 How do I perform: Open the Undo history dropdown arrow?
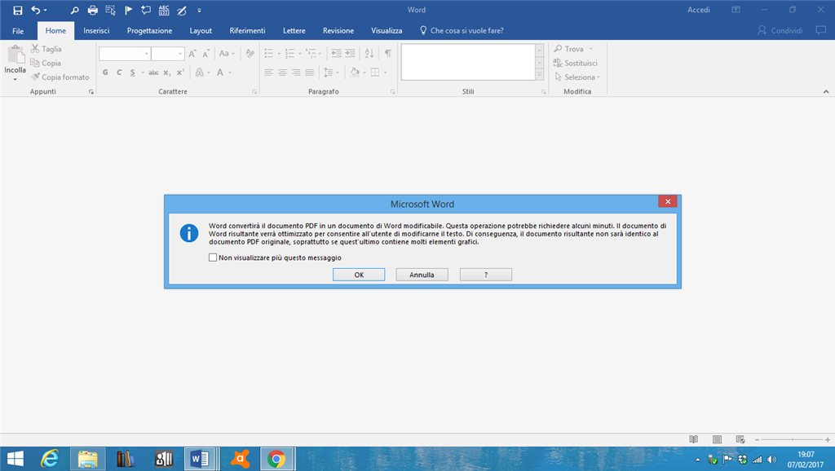click(x=46, y=10)
